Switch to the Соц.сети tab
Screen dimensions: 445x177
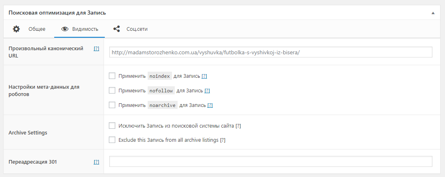[137, 29]
